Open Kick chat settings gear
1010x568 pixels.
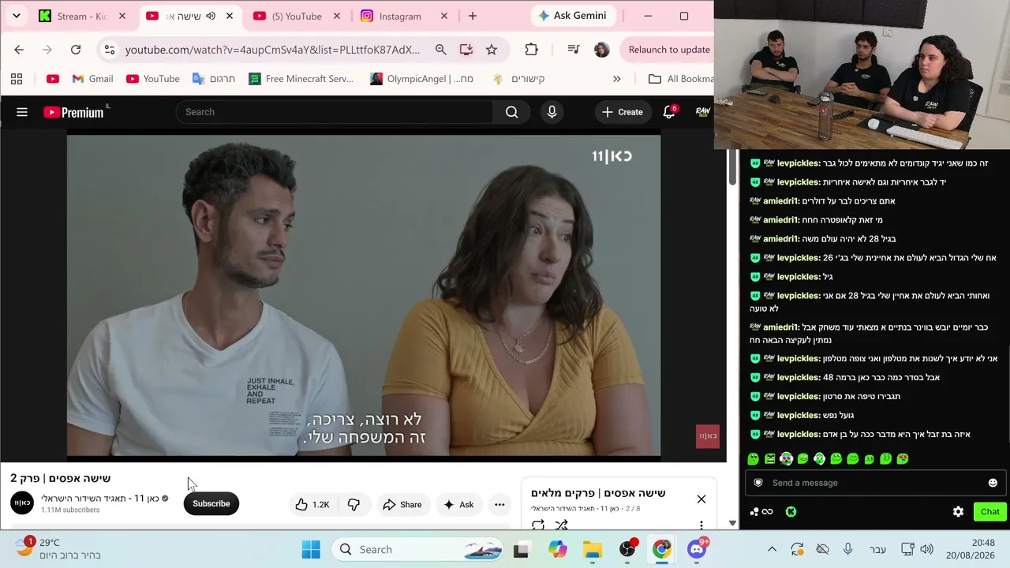pos(958,511)
